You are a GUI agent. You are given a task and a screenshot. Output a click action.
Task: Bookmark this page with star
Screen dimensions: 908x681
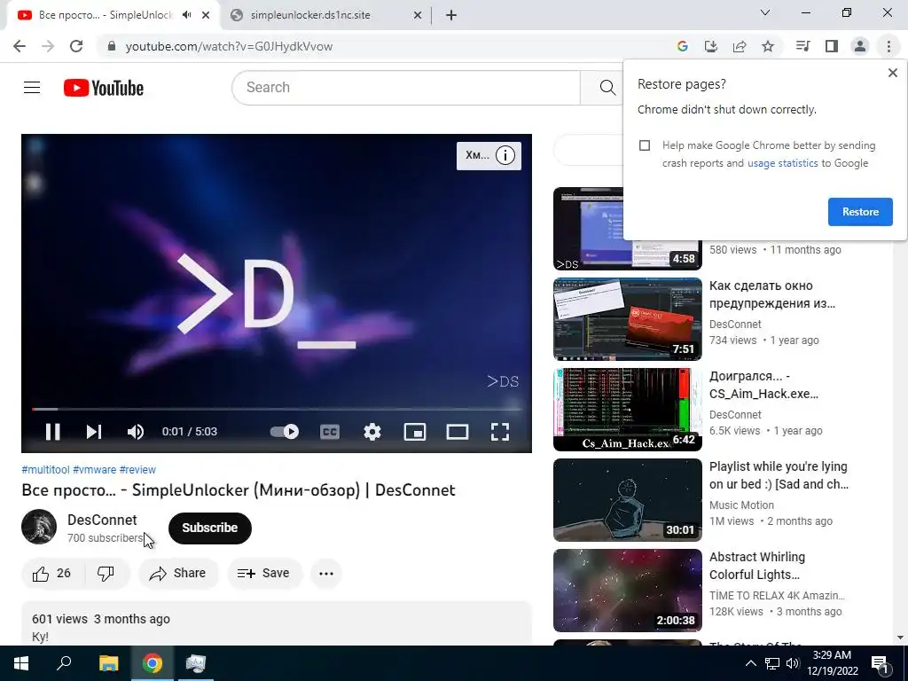click(x=768, y=46)
